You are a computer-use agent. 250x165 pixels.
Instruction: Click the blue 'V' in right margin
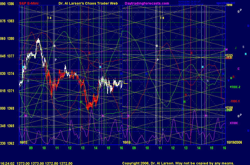228,80
